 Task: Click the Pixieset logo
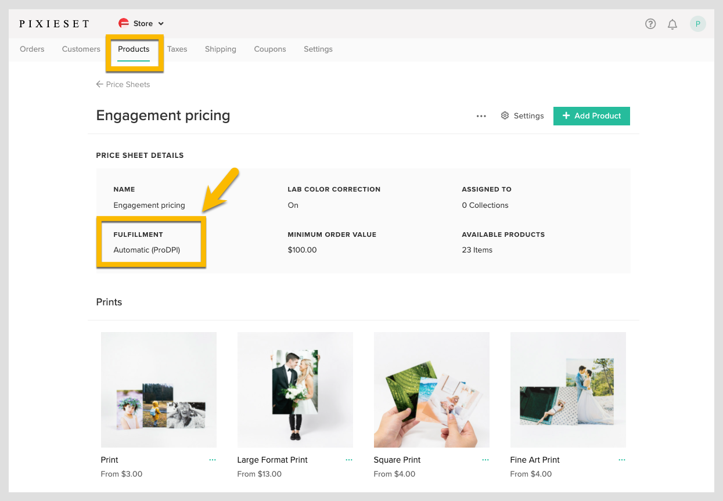[54, 24]
